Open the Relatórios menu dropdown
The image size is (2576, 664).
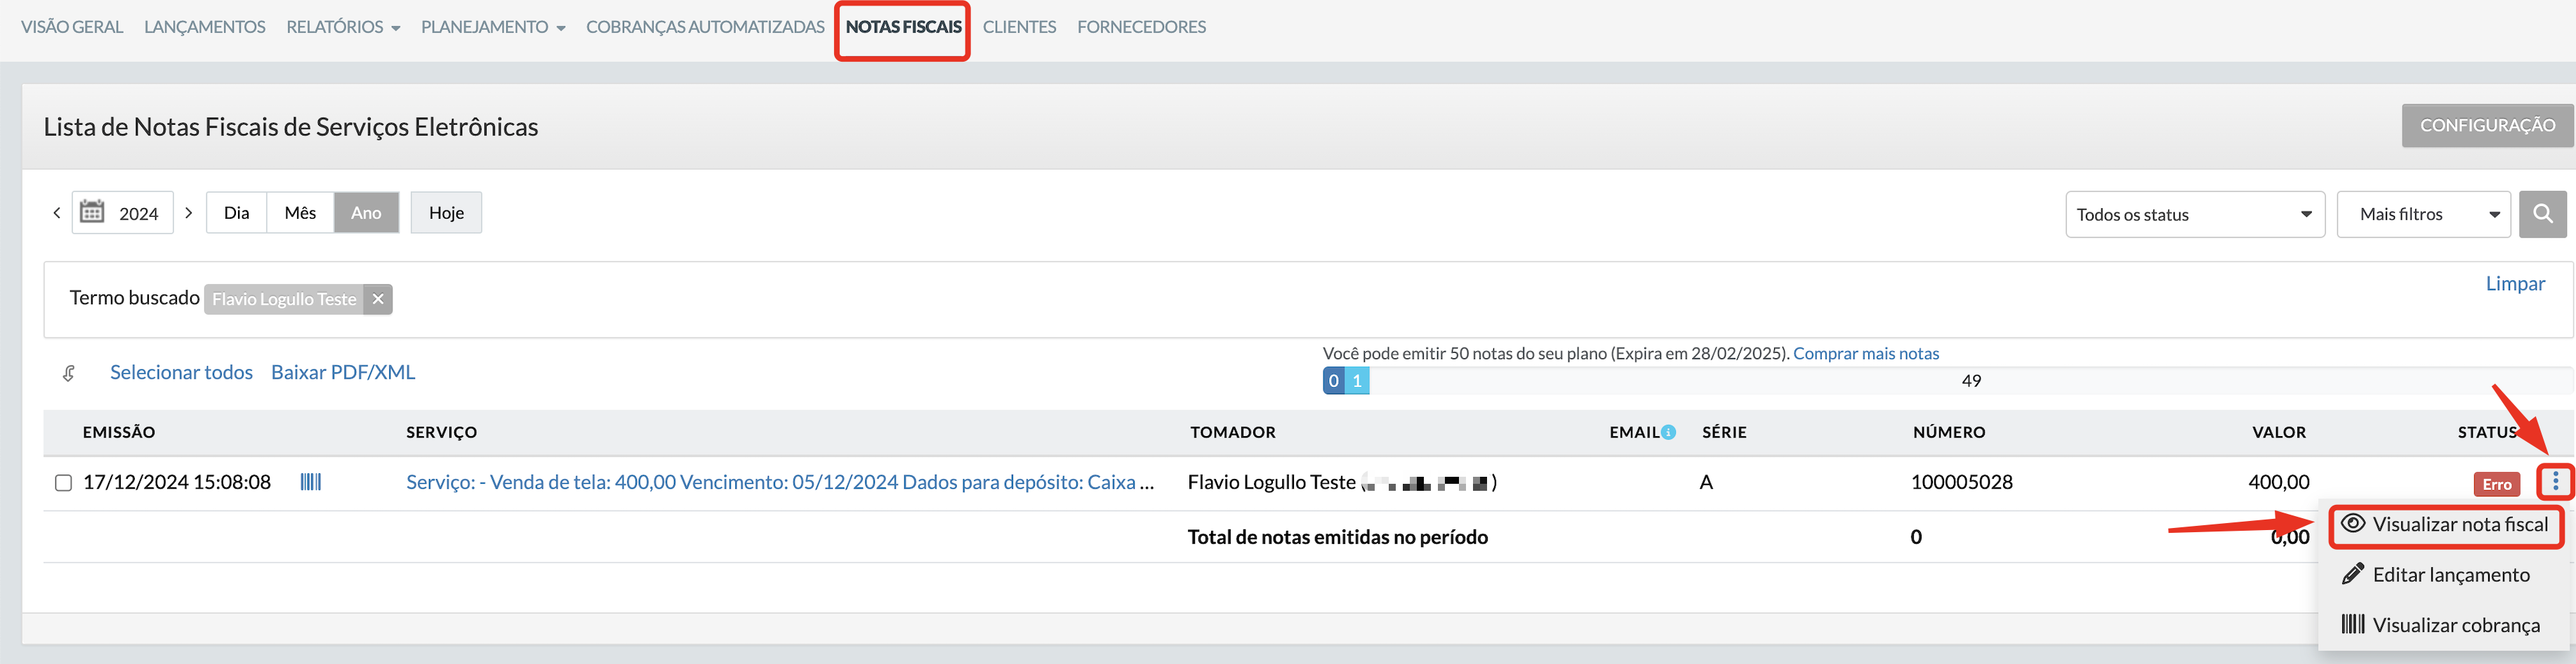[x=343, y=27]
